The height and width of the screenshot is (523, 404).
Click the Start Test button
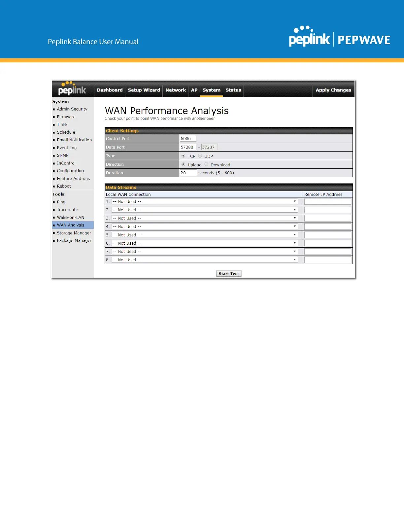(x=229, y=274)
